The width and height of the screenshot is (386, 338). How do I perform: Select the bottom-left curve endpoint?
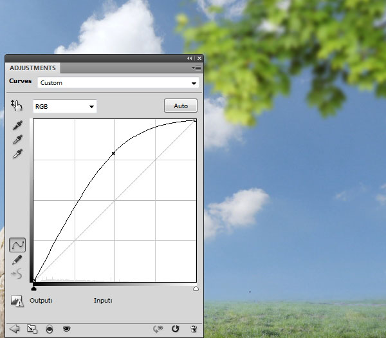pos(35,281)
